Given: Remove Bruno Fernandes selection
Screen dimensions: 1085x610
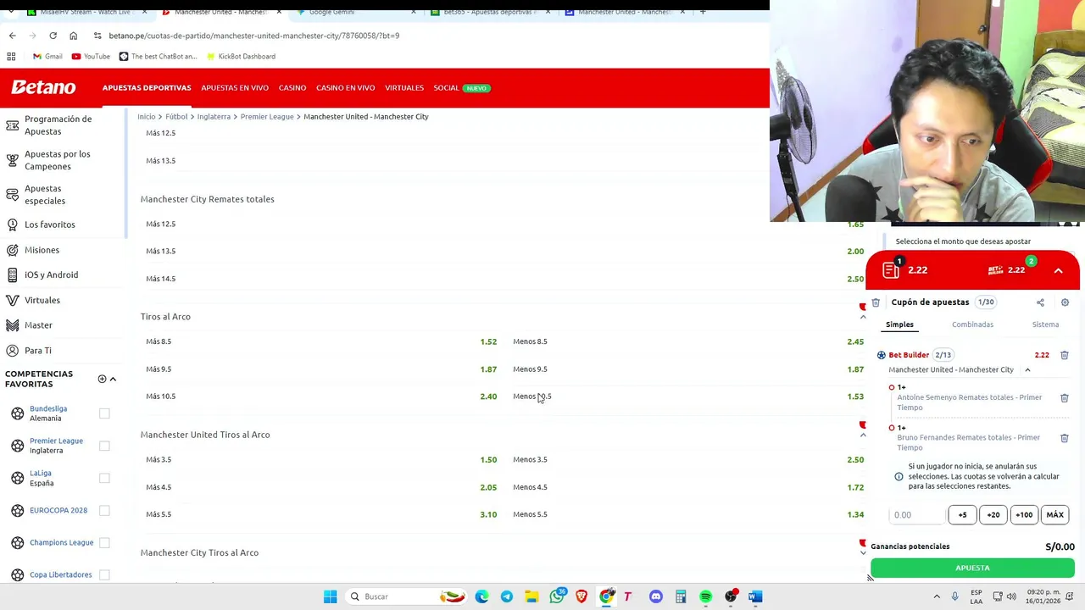Looking at the screenshot, I should pyautogui.click(x=1065, y=438).
